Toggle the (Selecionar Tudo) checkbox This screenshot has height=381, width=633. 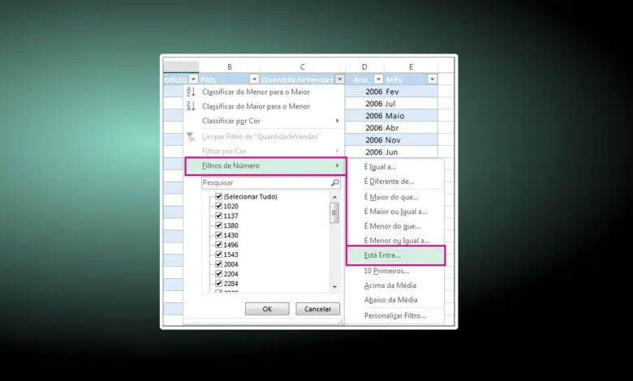coord(219,196)
